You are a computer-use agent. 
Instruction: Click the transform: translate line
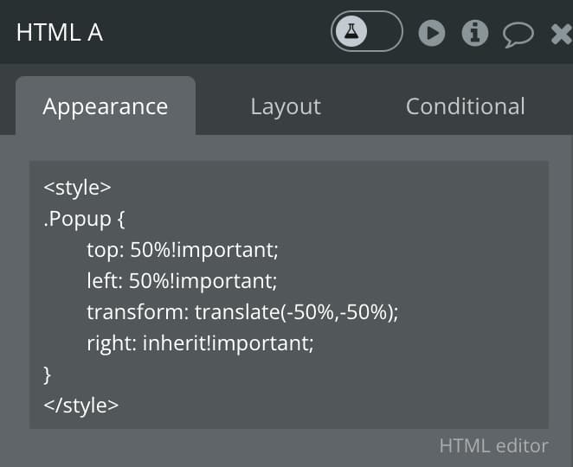pyautogui.click(x=242, y=312)
